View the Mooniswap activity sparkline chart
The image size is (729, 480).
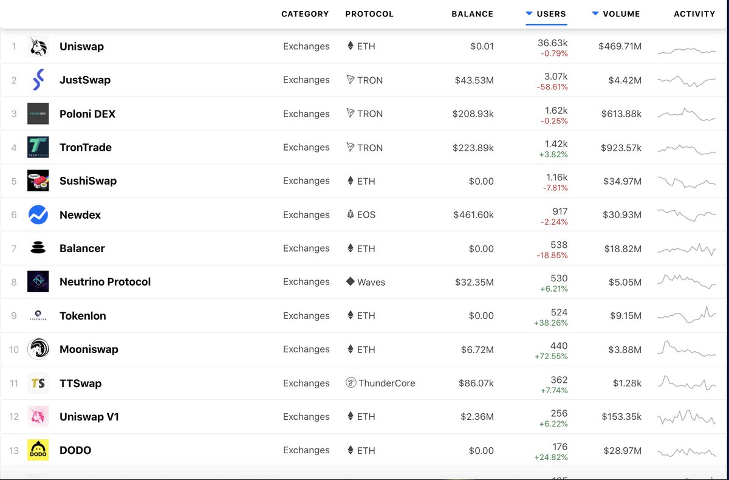tap(686, 349)
